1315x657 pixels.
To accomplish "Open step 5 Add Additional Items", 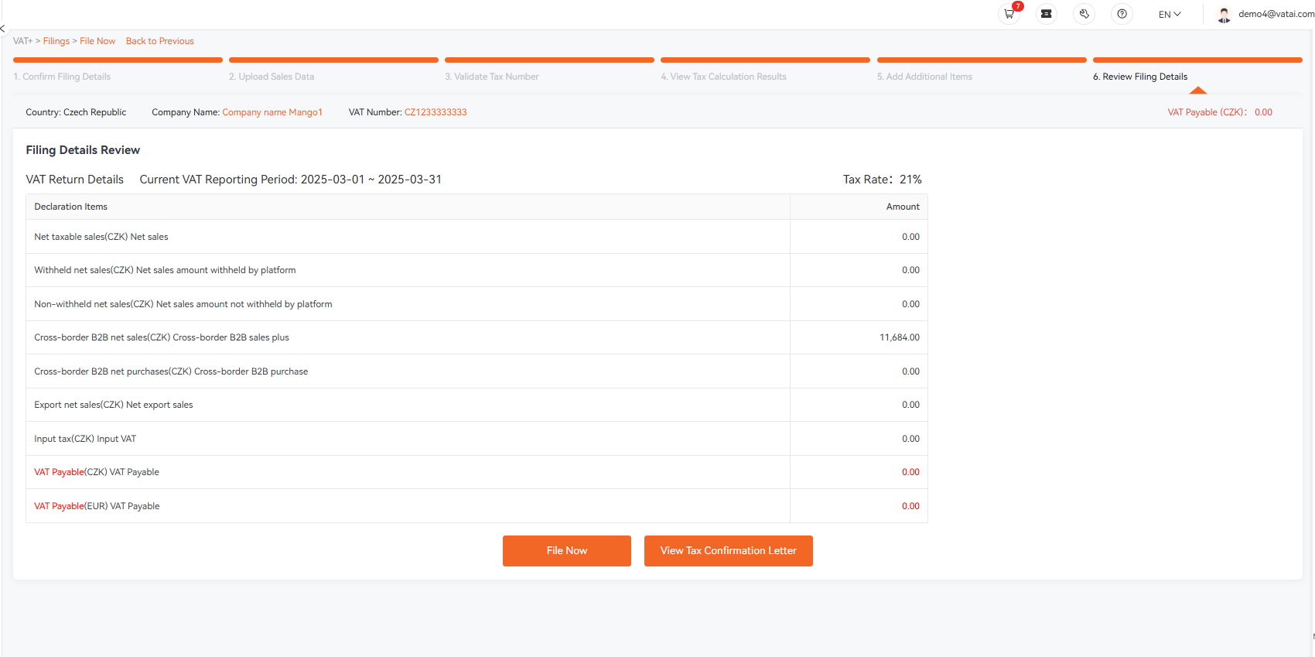I will tap(925, 77).
